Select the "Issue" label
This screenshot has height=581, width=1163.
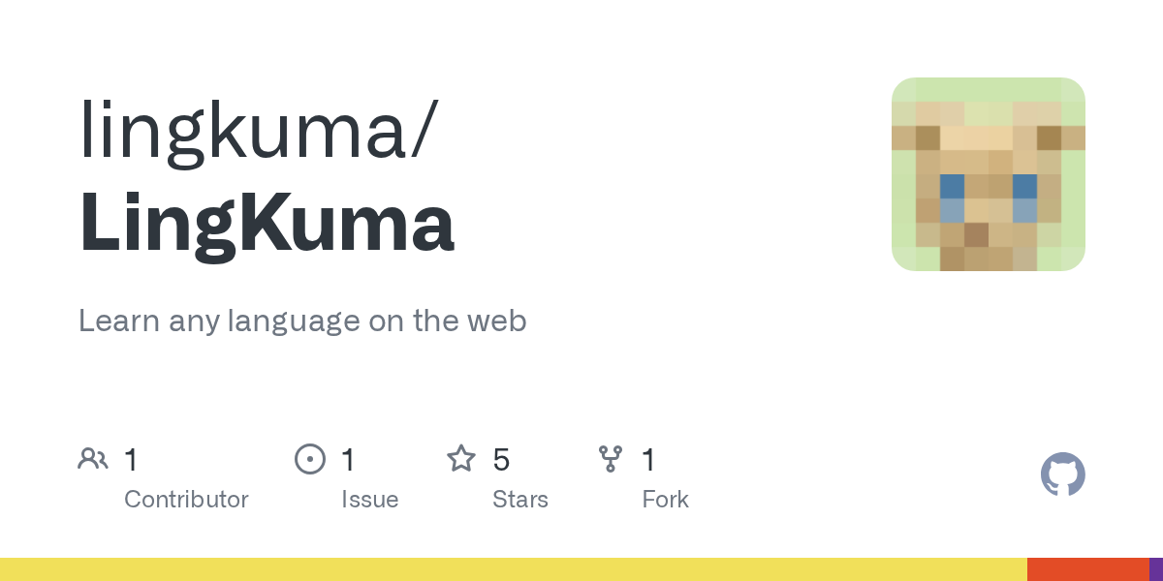(369, 500)
